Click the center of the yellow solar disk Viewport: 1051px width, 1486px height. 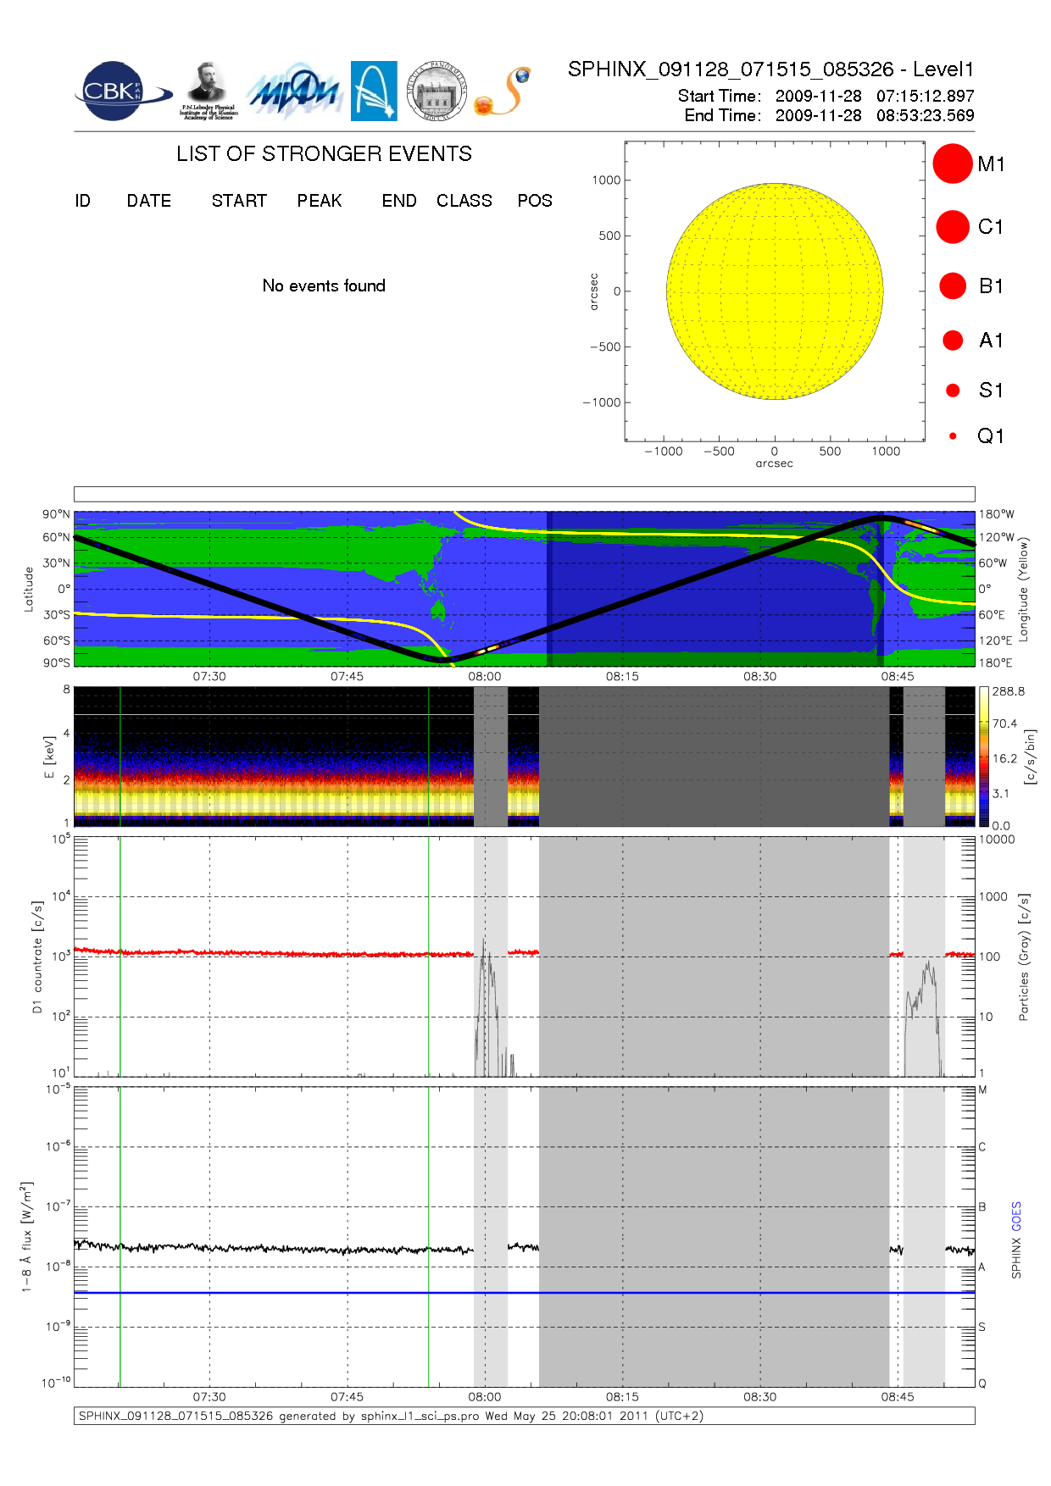point(775,291)
